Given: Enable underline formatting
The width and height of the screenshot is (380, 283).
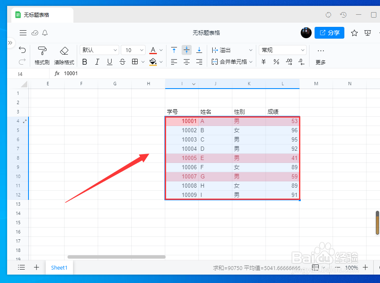Looking at the screenshot, I should 109,62.
